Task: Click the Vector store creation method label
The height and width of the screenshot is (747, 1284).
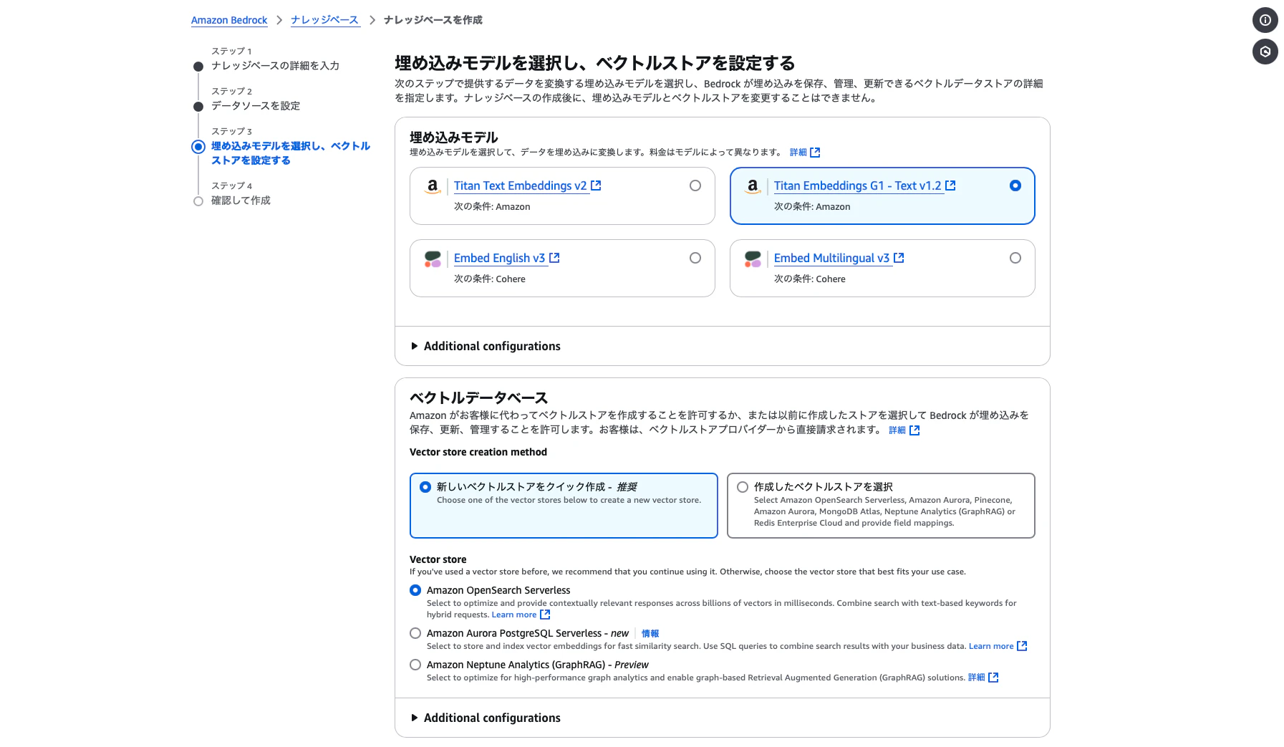Action: [x=478, y=452]
